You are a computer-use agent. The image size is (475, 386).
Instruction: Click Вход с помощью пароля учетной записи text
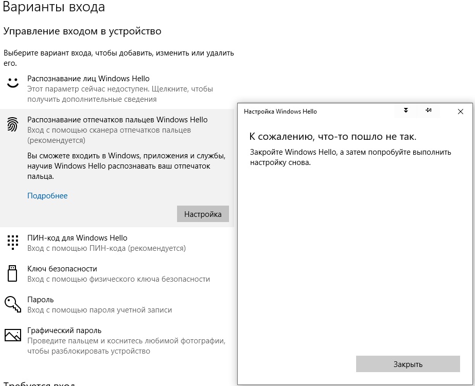[100, 310]
